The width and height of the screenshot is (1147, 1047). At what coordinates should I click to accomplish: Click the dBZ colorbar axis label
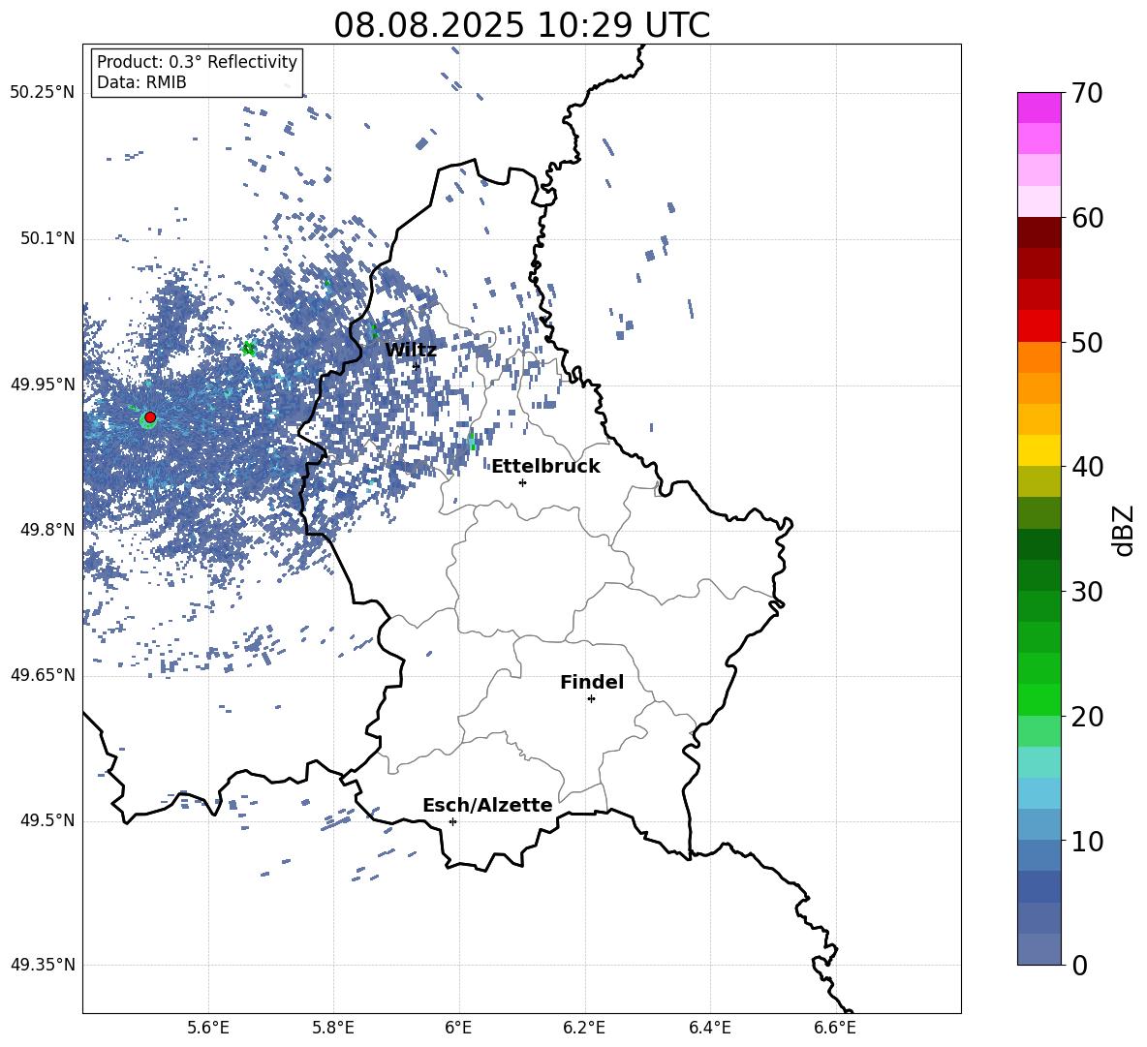coord(1124,530)
